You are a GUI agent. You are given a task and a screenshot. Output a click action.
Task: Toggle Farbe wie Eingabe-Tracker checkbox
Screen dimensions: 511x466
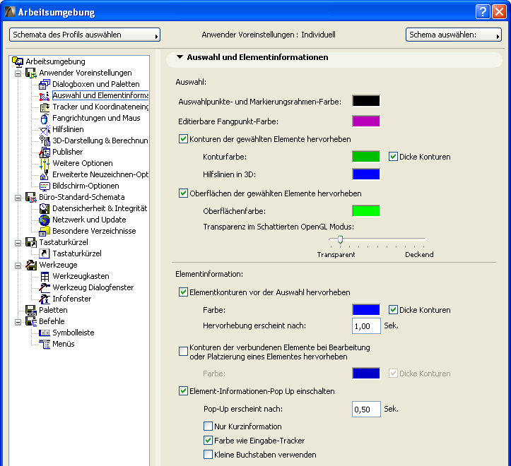[x=208, y=441]
